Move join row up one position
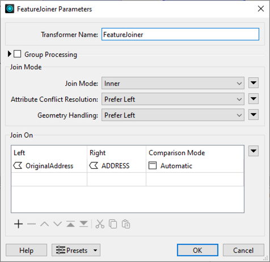270x262 pixels. coord(44,224)
